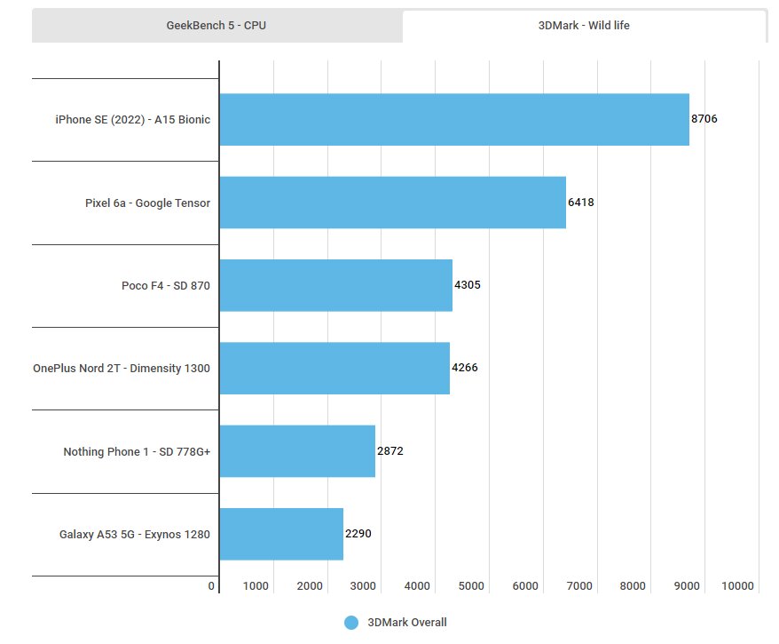Click the 4305 score value
The height and width of the screenshot is (644, 779).
click(468, 285)
